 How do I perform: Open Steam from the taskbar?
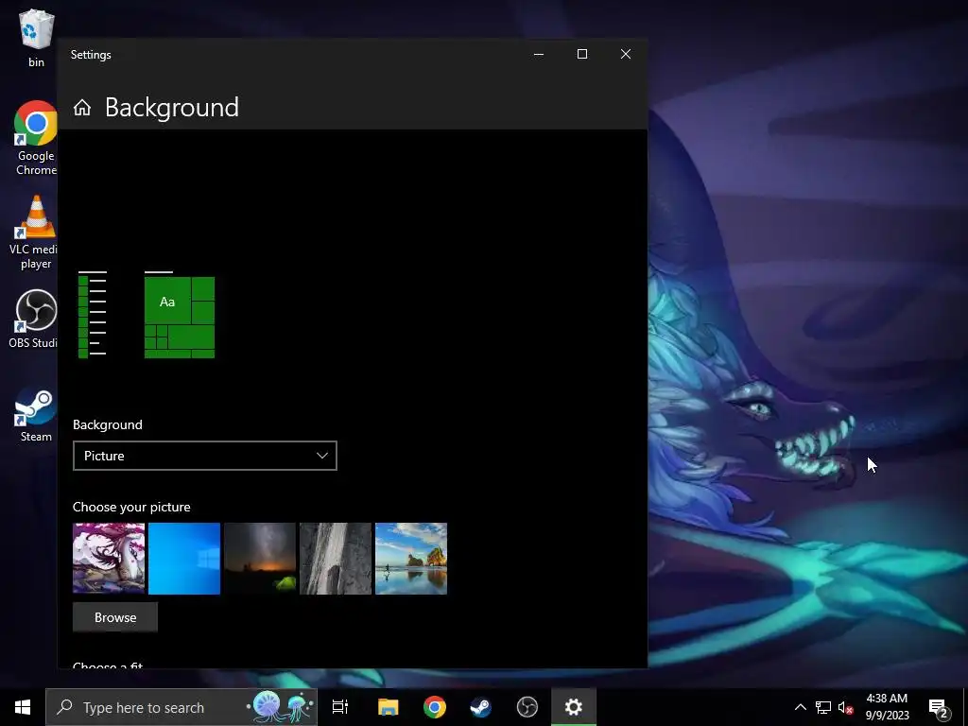(481, 707)
